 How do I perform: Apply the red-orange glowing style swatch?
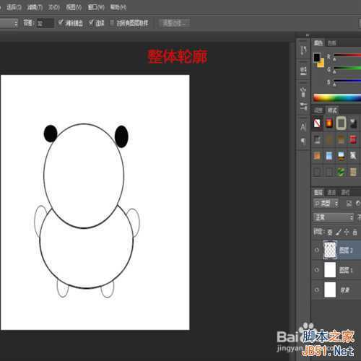click(329, 123)
